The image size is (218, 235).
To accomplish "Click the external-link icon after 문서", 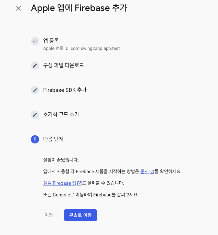I will click(152, 172).
